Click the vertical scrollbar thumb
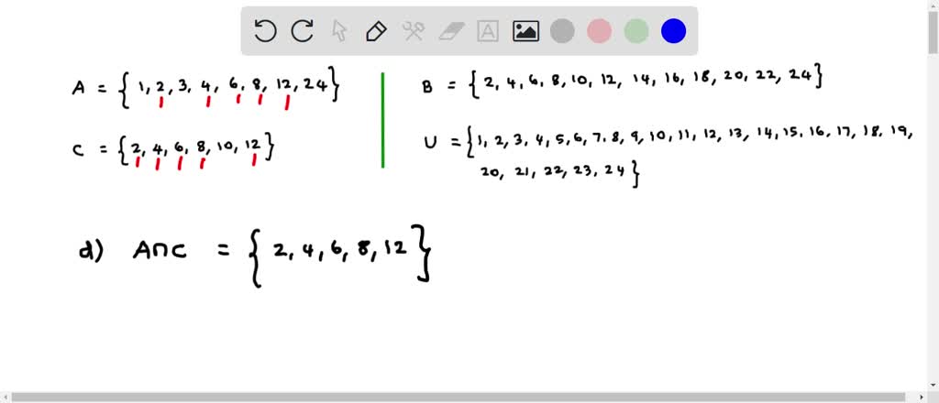Image resolution: width=939 pixels, height=403 pixels. tap(933, 32)
